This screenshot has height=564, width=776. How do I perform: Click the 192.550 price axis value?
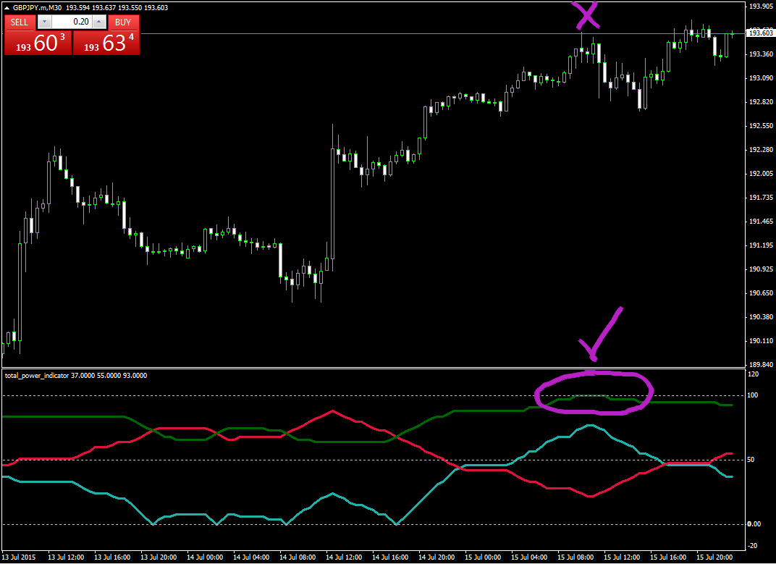pos(761,126)
